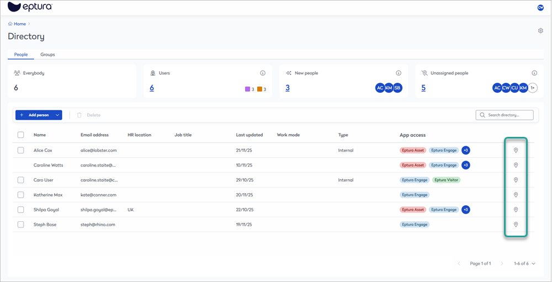Open the rows per page 1-6 of 6 dropdown

(x=524, y=264)
